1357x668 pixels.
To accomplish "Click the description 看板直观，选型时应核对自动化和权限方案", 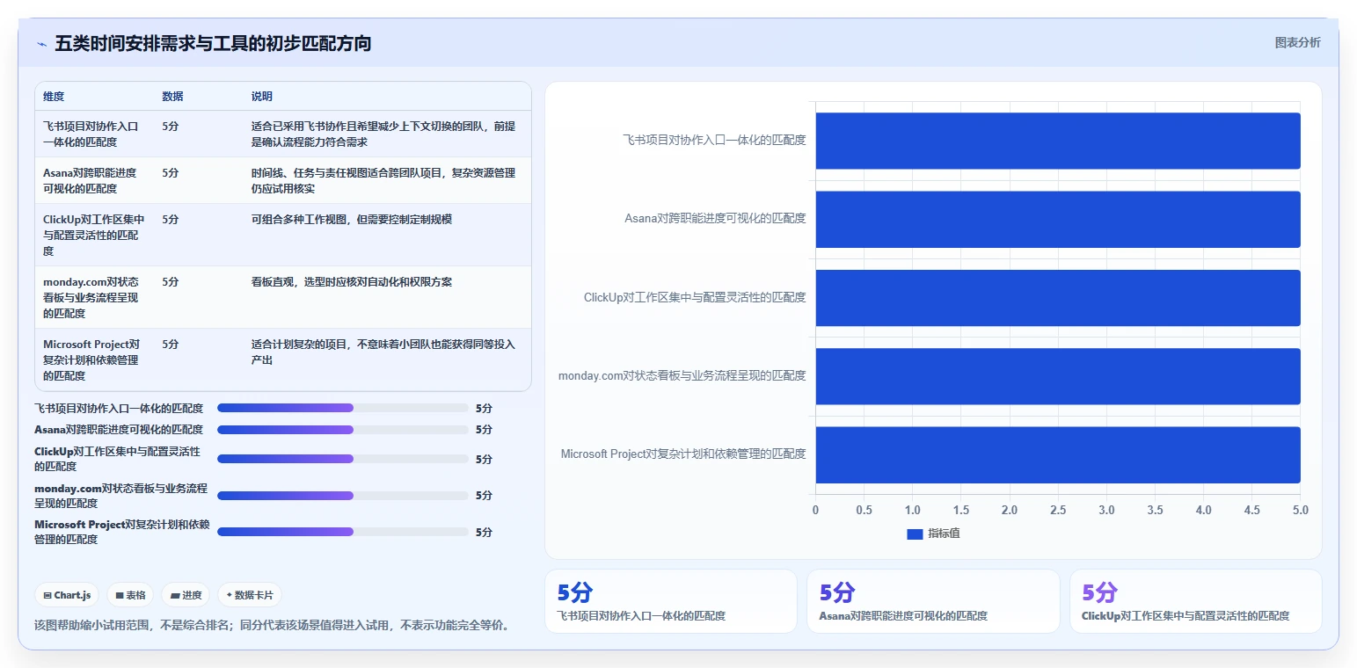I will (x=352, y=282).
